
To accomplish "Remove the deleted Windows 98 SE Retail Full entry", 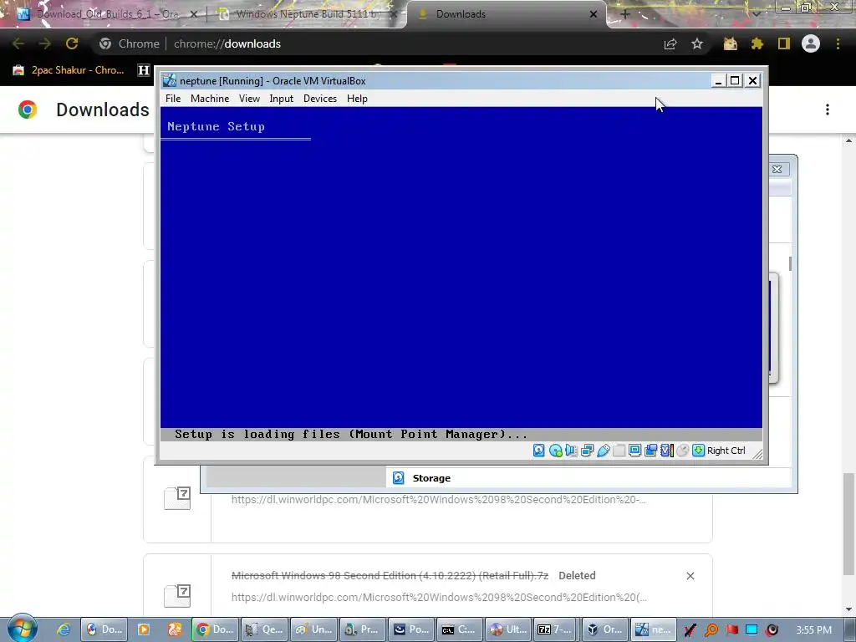I will pyautogui.click(x=690, y=576).
